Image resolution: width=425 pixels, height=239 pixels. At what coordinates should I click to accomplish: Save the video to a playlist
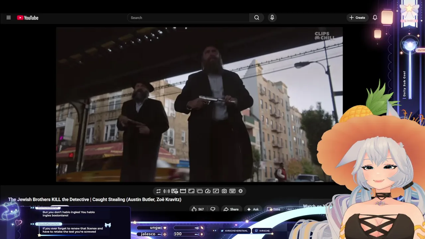click(274, 209)
